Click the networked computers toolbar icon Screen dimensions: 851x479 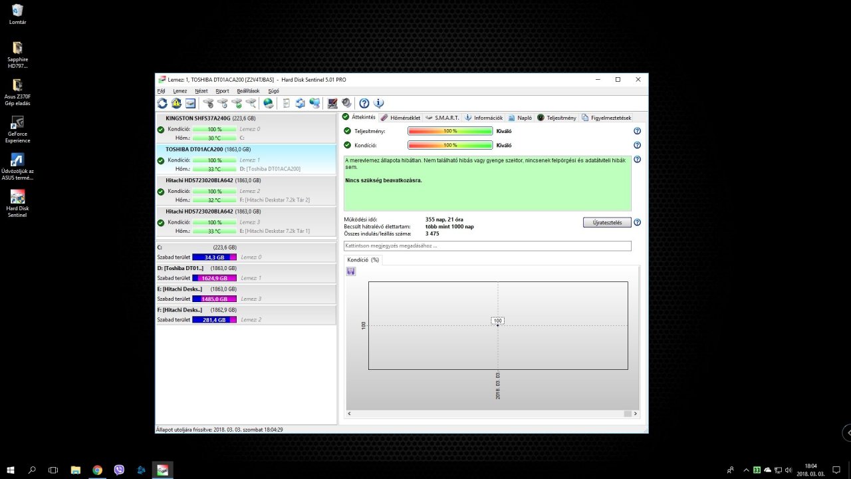point(314,103)
